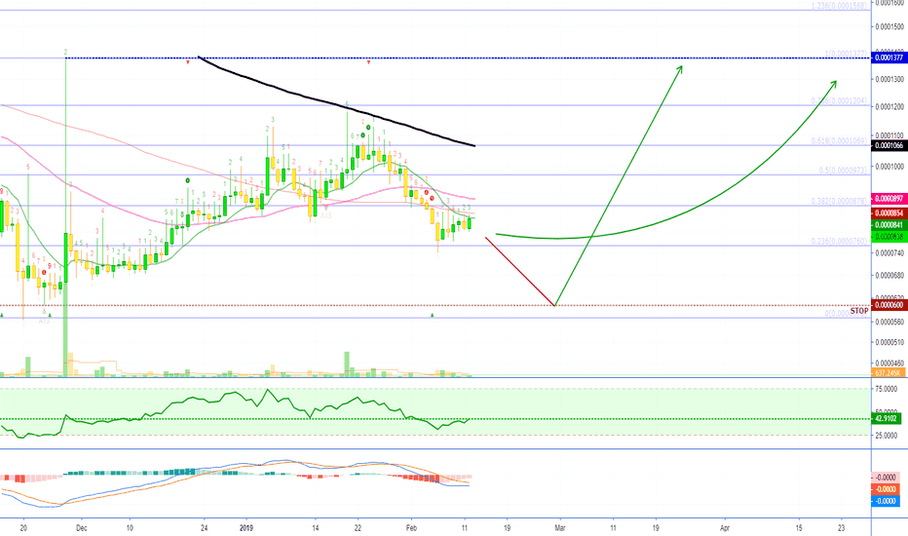This screenshot has height=536, width=908.
Task: Select the 0.0000510 price axis label
Action: click(x=889, y=342)
